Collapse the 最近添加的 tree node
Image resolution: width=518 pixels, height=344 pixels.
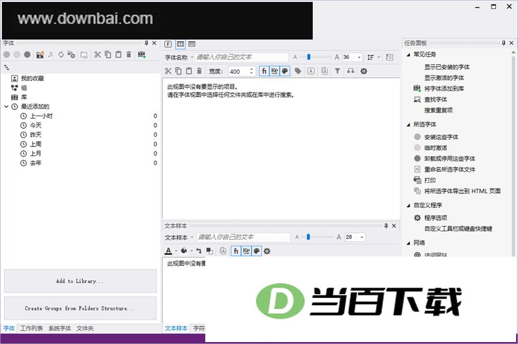coord(6,106)
